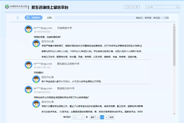Click the search magnifier icon

(x=178, y=7)
